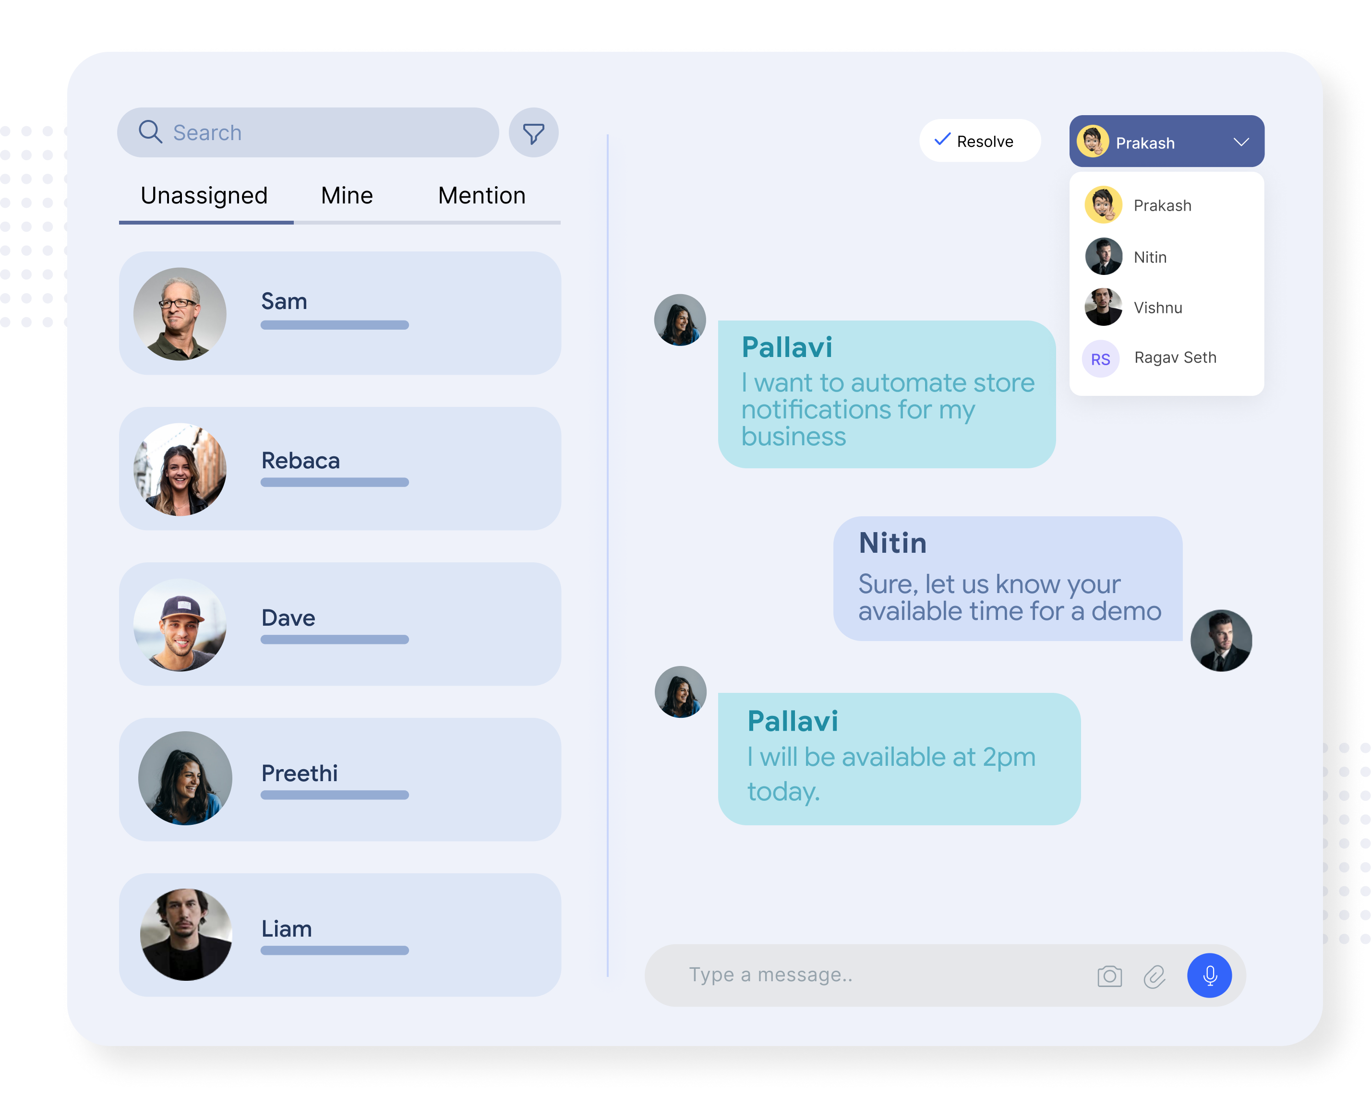The height and width of the screenshot is (1094, 1371).
Task: Click Prakash's avatar in assignee list
Action: tap(1103, 205)
